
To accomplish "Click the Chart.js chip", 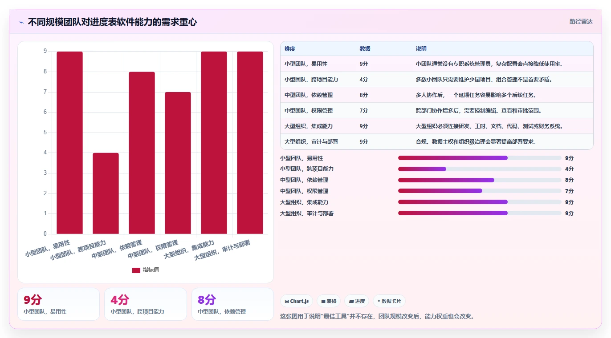I will [297, 301].
